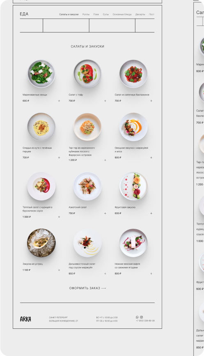Select the Основные блюда category

[x=122, y=14]
